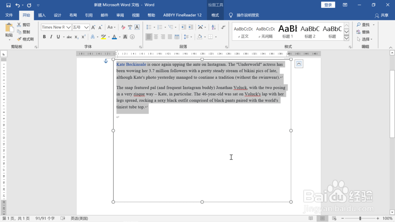Click the Paste clipboard icon
The image size is (395, 222).
9,28
